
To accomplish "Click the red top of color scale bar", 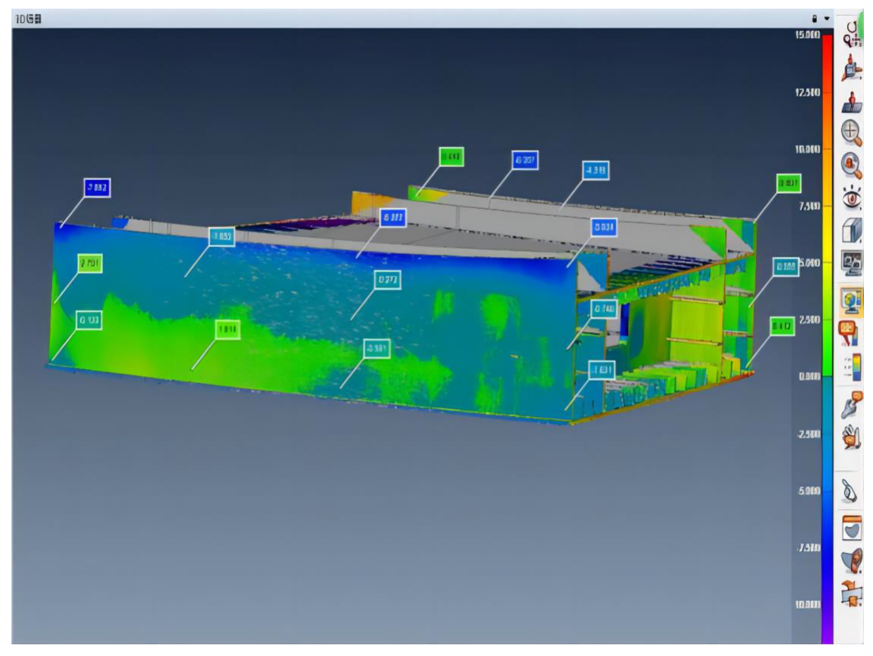I will click(x=827, y=42).
